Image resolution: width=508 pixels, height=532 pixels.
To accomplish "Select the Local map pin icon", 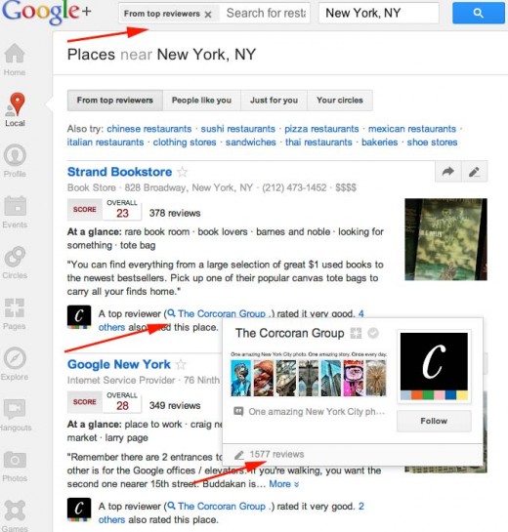I will tap(16, 104).
